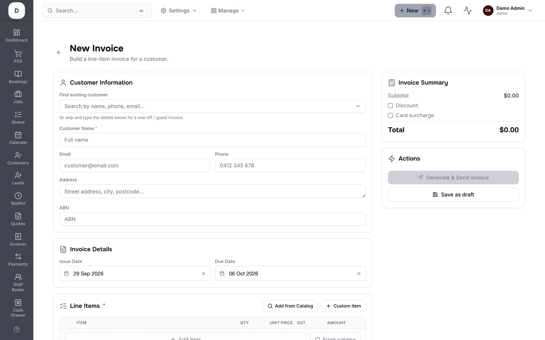This screenshot has width=545, height=340.
Task: Open Invoices from the sidebar
Action: 18,240
